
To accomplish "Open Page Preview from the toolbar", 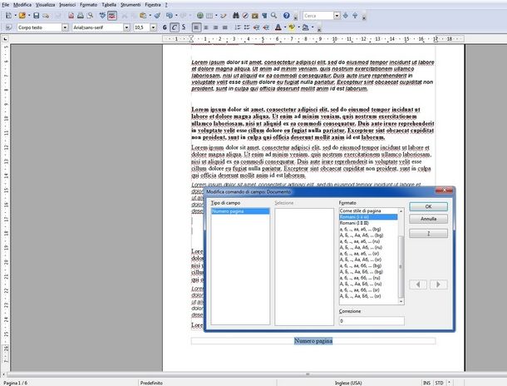I will click(x=90, y=15).
